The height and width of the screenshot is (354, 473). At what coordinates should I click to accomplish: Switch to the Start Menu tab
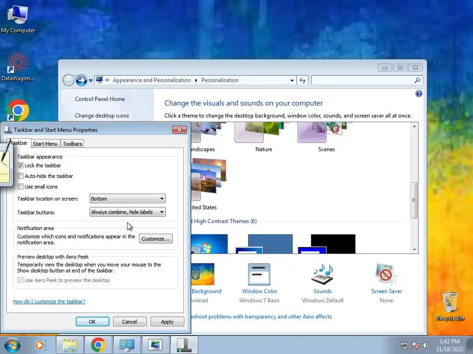45,144
